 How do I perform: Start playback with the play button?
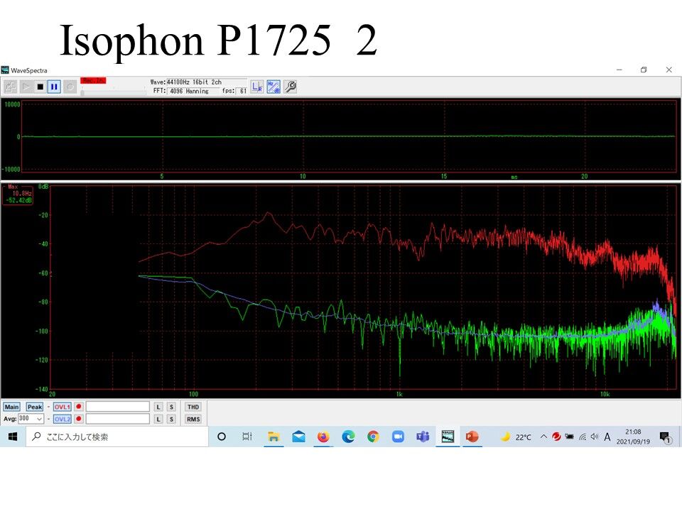[26, 87]
